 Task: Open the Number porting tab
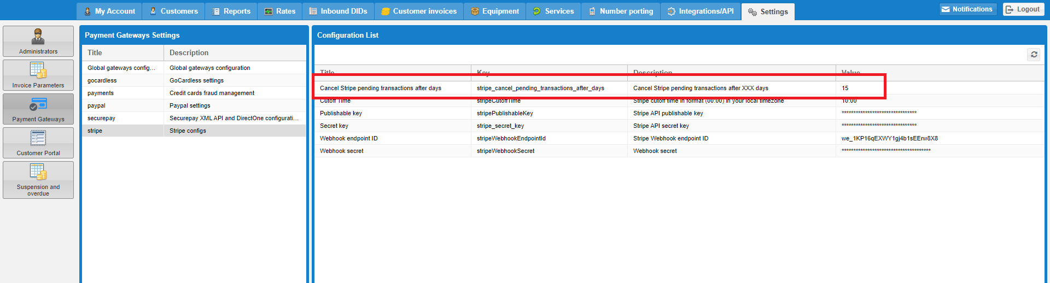click(621, 11)
